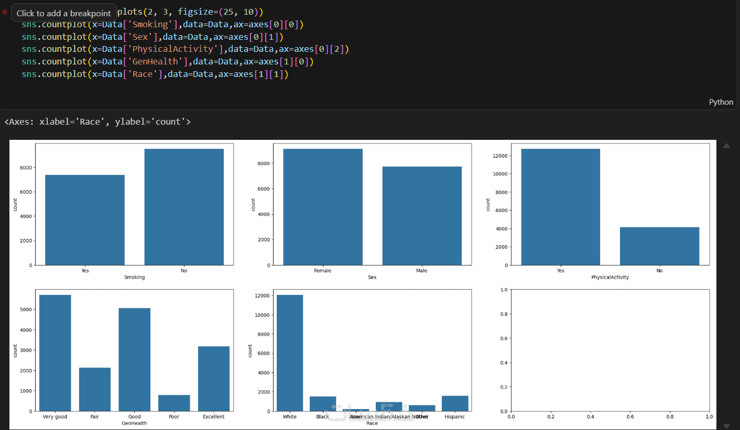The width and height of the screenshot is (740, 430).
Task: Click the White bar in the Race chart
Action: coord(290,353)
